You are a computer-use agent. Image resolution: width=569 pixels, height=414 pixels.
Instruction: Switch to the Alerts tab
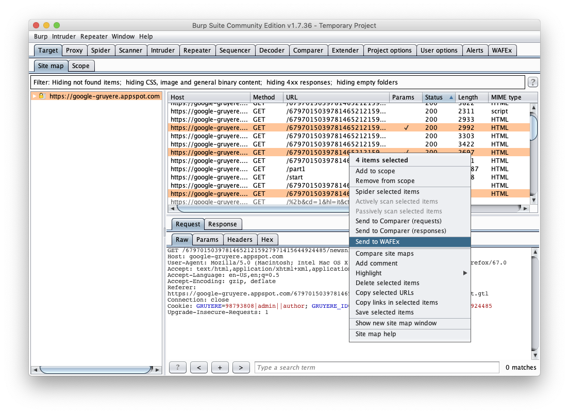[475, 51]
